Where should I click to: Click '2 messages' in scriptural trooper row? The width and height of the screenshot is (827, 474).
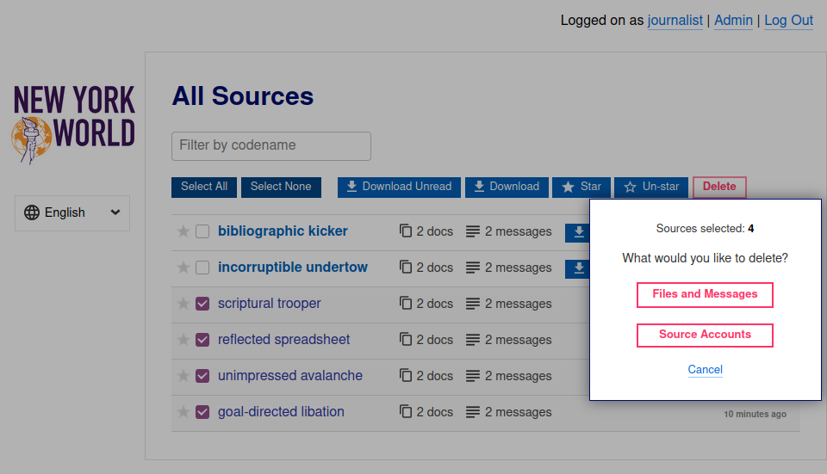pyautogui.click(x=509, y=304)
